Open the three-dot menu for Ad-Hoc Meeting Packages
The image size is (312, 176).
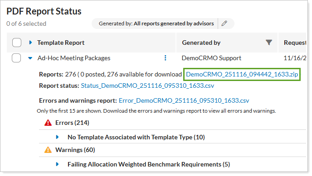click(x=166, y=58)
